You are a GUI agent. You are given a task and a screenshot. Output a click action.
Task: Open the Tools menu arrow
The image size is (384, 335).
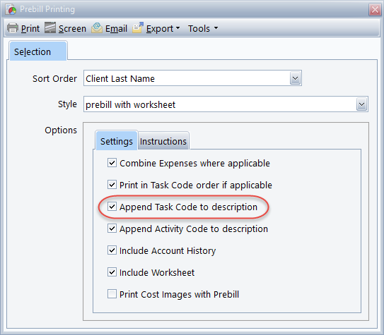[216, 28]
